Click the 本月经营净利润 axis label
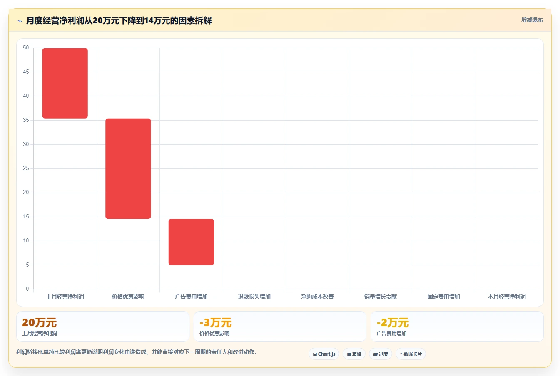 [507, 297]
